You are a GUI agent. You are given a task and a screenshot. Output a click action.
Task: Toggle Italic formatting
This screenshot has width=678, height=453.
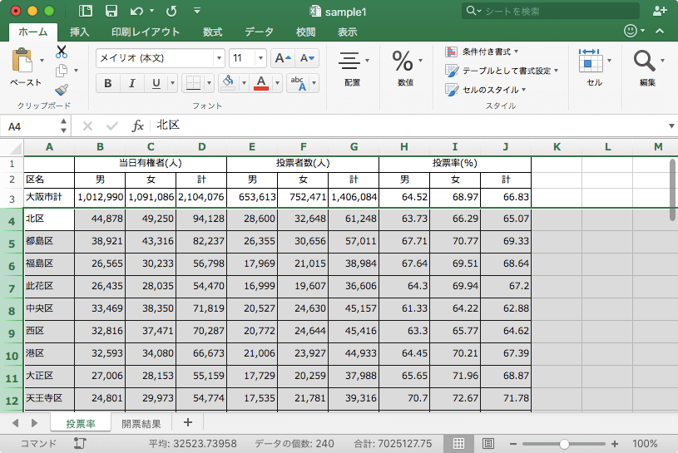(x=131, y=83)
